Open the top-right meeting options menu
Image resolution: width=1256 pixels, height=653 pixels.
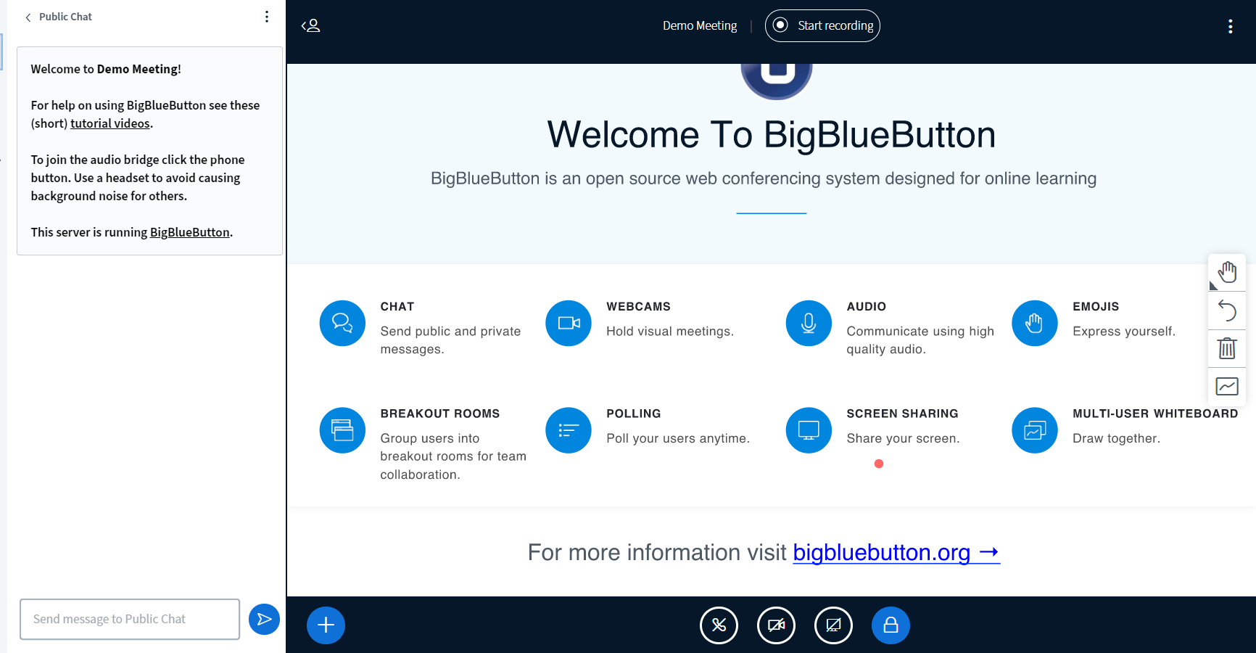1230,25
